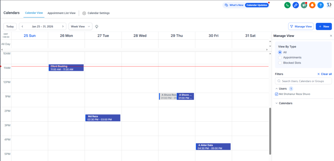Collapse the Users filter section
The width and height of the screenshot is (334, 161).
pos(277,89)
